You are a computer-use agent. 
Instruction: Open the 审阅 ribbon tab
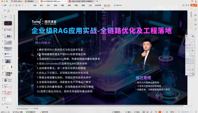pyautogui.click(x=76, y=5)
